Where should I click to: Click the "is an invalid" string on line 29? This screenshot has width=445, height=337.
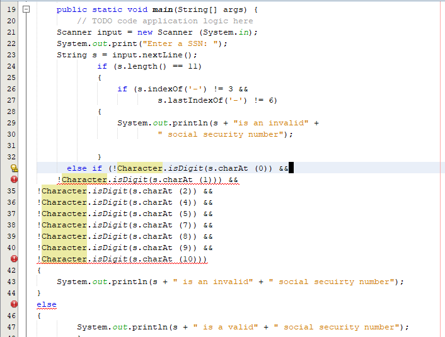(x=271, y=123)
